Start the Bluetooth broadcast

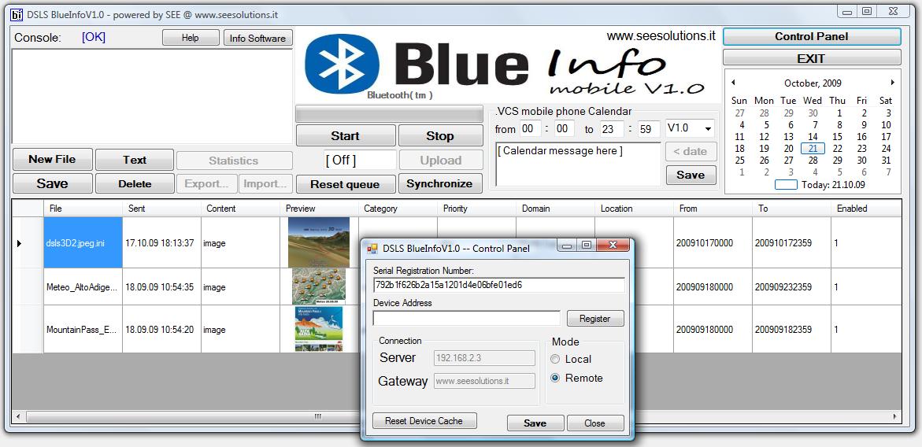click(345, 135)
